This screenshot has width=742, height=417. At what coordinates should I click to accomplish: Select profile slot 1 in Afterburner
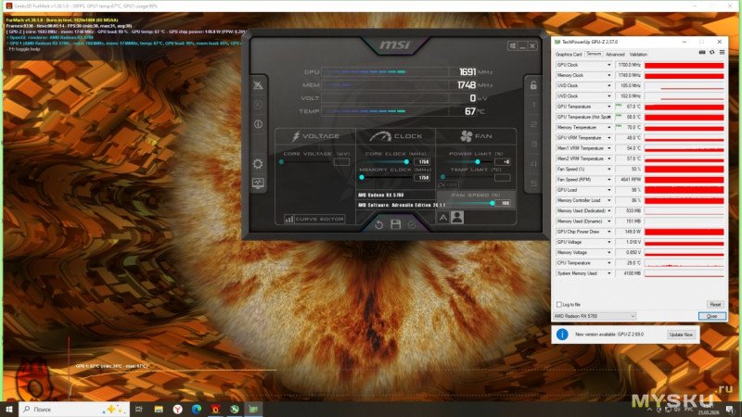coord(533,105)
